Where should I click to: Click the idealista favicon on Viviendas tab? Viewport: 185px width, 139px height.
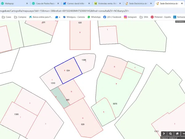[x=96, y=3]
